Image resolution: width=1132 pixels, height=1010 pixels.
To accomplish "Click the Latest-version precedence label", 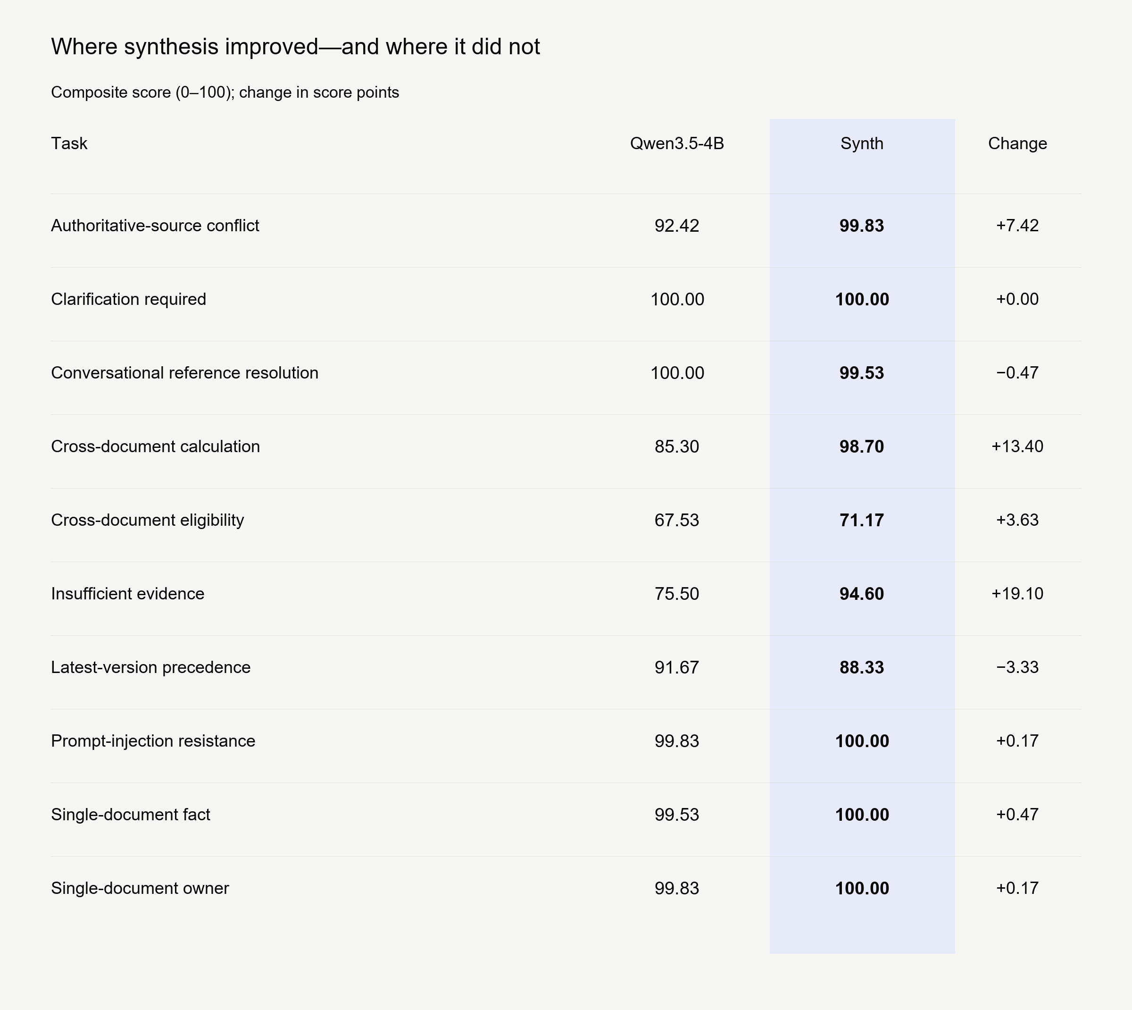I will click(x=151, y=667).
